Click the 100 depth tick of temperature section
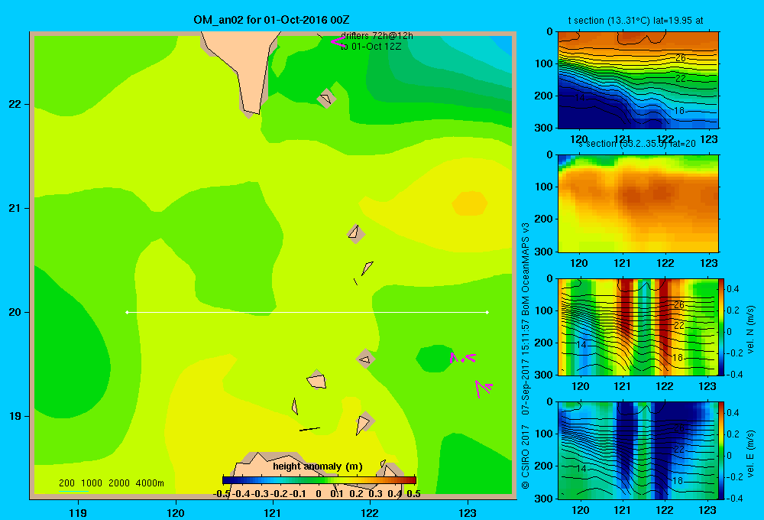Viewport: 764px width, 520px height. (x=543, y=63)
